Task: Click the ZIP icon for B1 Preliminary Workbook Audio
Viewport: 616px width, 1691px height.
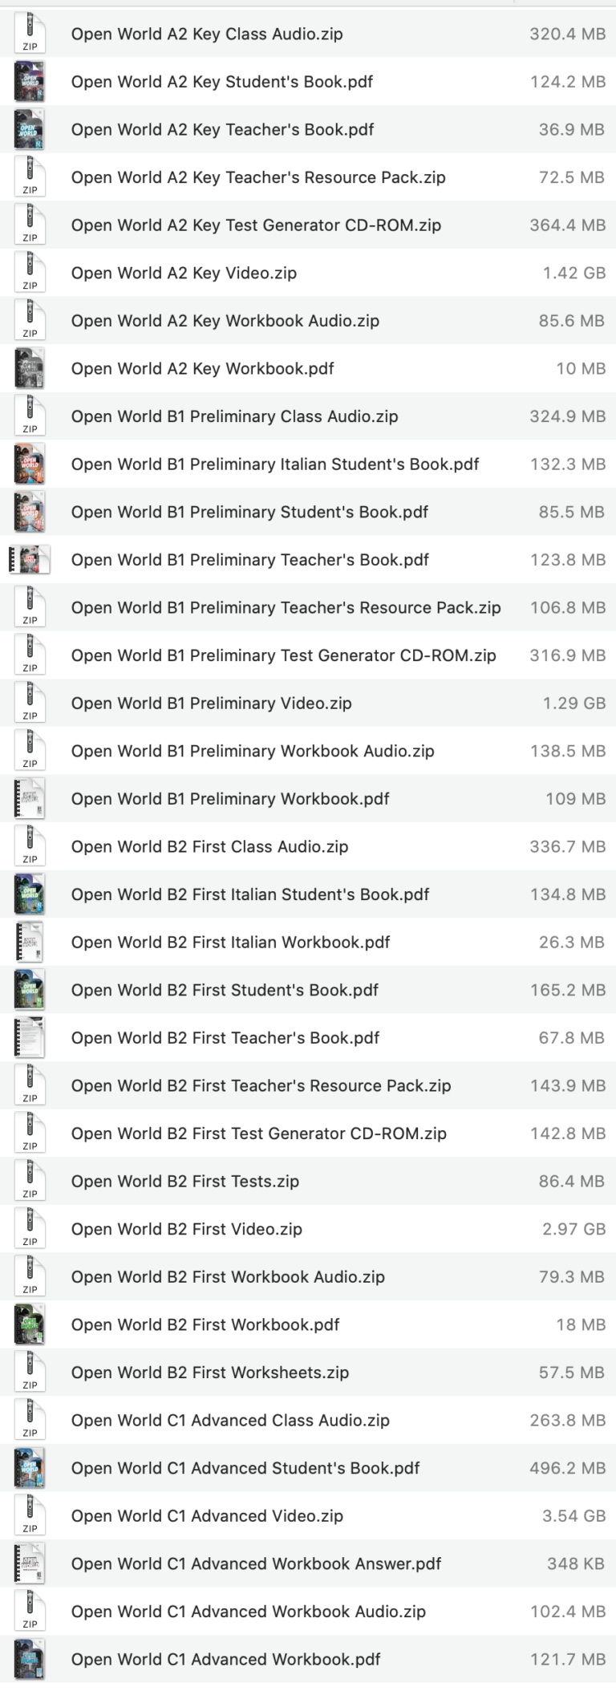Action: (30, 751)
